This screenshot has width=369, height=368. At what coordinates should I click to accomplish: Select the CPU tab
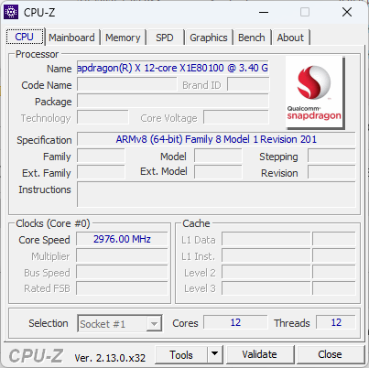[x=25, y=37]
